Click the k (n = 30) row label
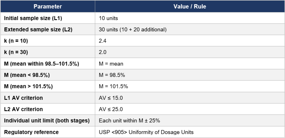Image resolution: width=285 pixels, height=138 pixels. click(16, 52)
